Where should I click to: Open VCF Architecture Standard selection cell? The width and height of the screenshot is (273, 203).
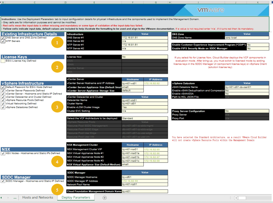pyautogui.click(x=145, y=118)
